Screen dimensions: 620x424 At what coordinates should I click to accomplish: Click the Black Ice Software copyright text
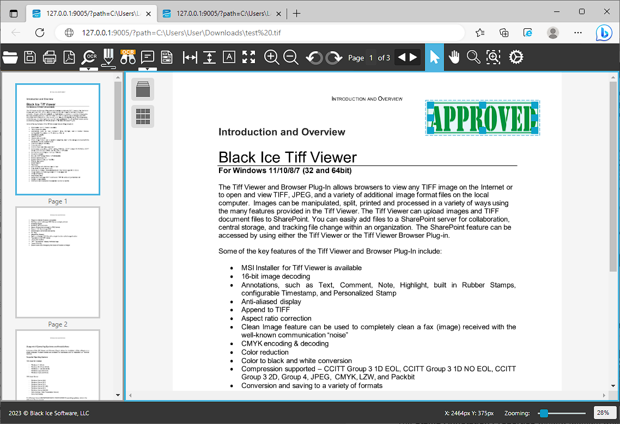[x=49, y=413]
